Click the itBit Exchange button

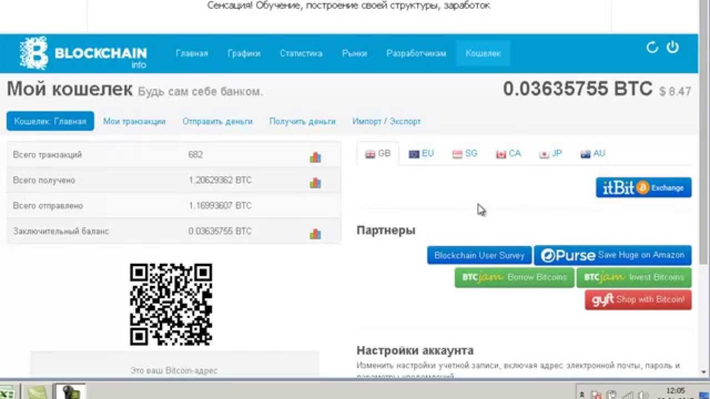(x=643, y=187)
